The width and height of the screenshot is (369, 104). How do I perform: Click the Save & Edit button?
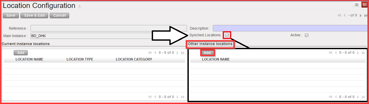point(34,15)
